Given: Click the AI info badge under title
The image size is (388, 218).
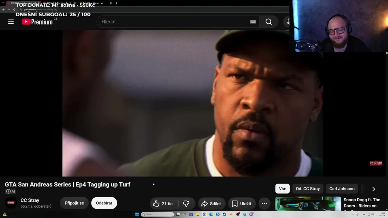Looking at the screenshot, I should [x=10, y=191].
